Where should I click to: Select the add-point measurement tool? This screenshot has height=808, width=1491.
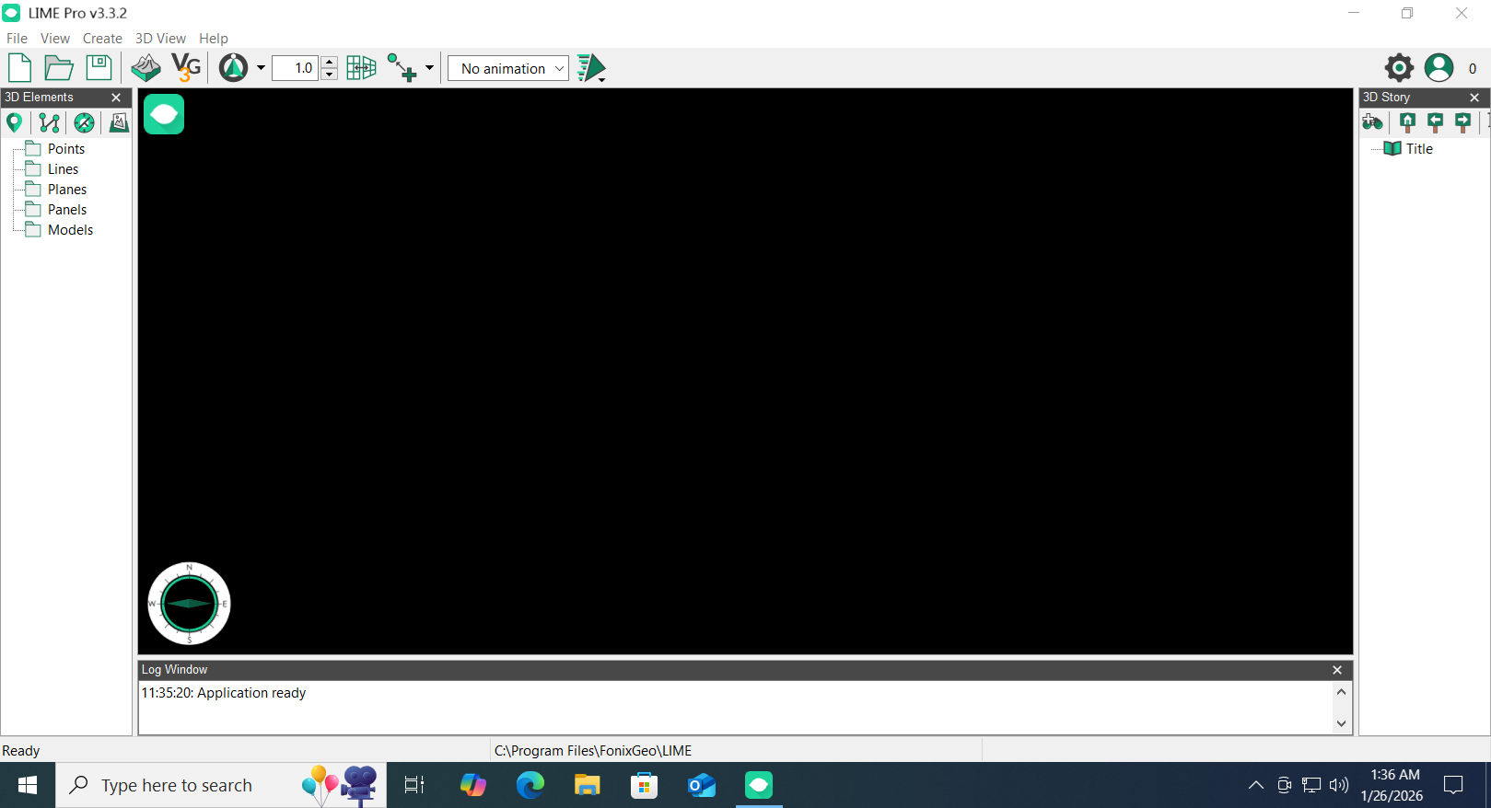[x=402, y=68]
